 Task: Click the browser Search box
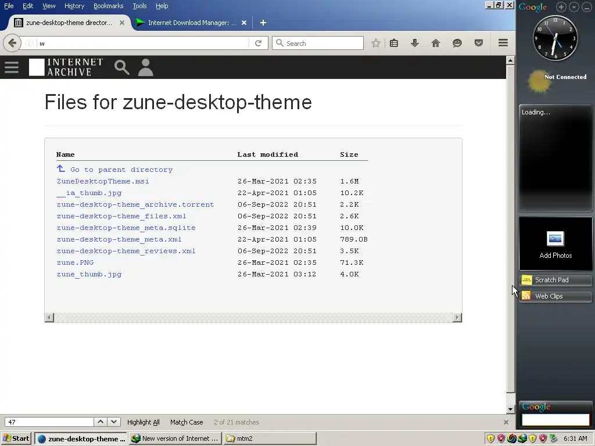(x=318, y=43)
